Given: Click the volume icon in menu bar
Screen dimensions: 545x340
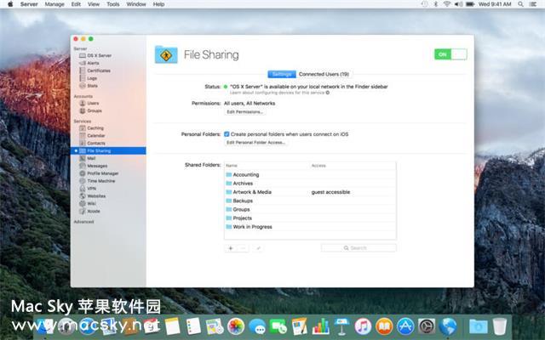Looking at the screenshot, I should (458, 4).
